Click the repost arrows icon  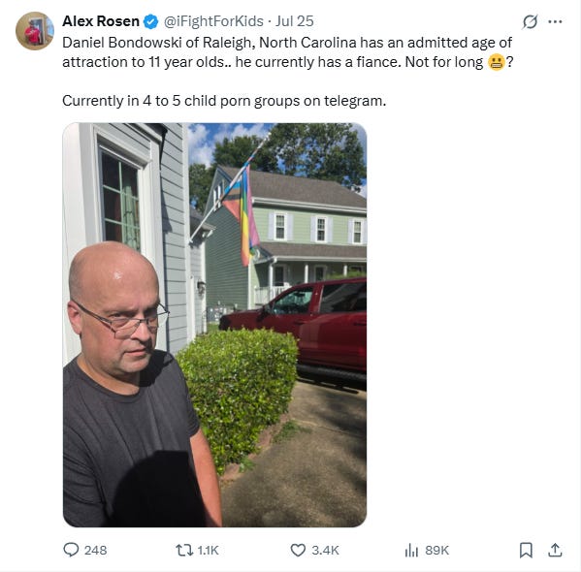[x=184, y=550]
